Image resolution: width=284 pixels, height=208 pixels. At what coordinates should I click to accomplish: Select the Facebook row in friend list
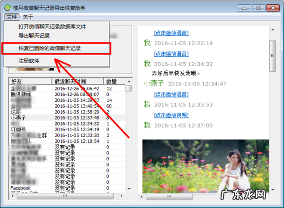point(67,188)
